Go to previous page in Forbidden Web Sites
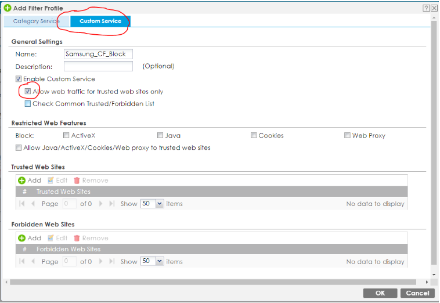This screenshot has width=440, height=303. [x=33, y=262]
